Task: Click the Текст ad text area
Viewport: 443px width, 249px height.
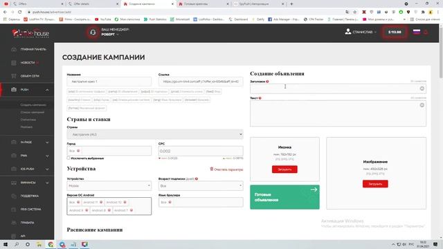Action: point(338,113)
